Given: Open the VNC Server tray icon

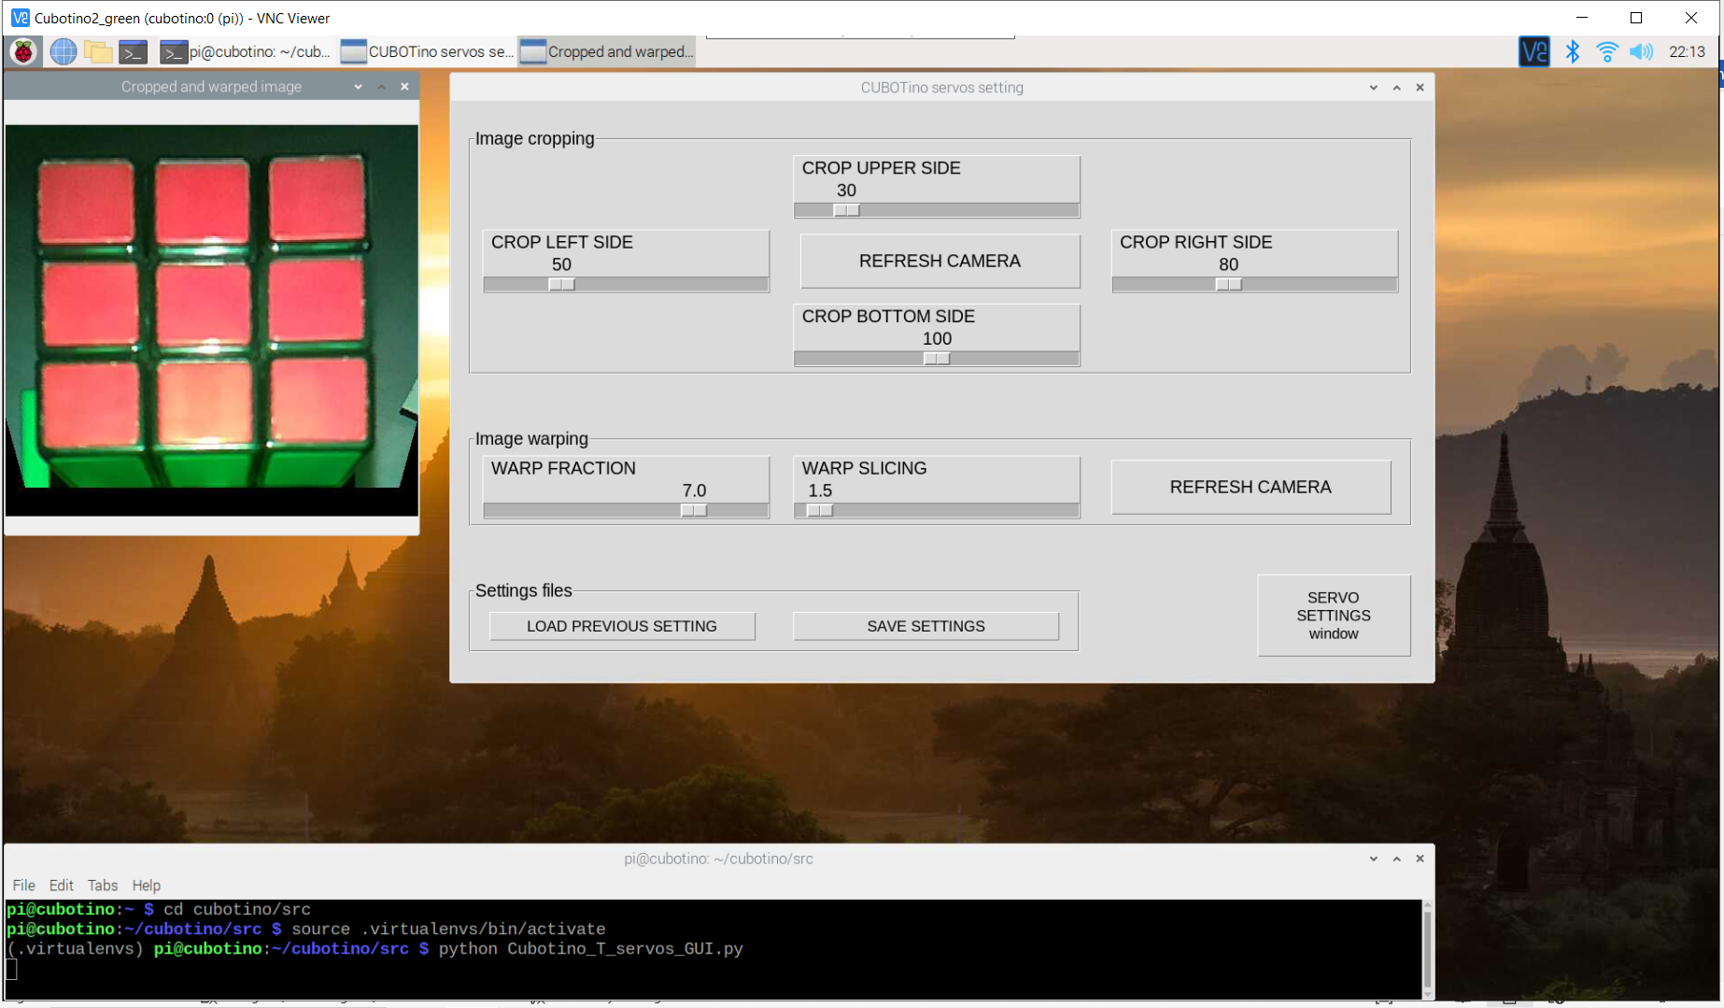Looking at the screenshot, I should tap(1533, 51).
